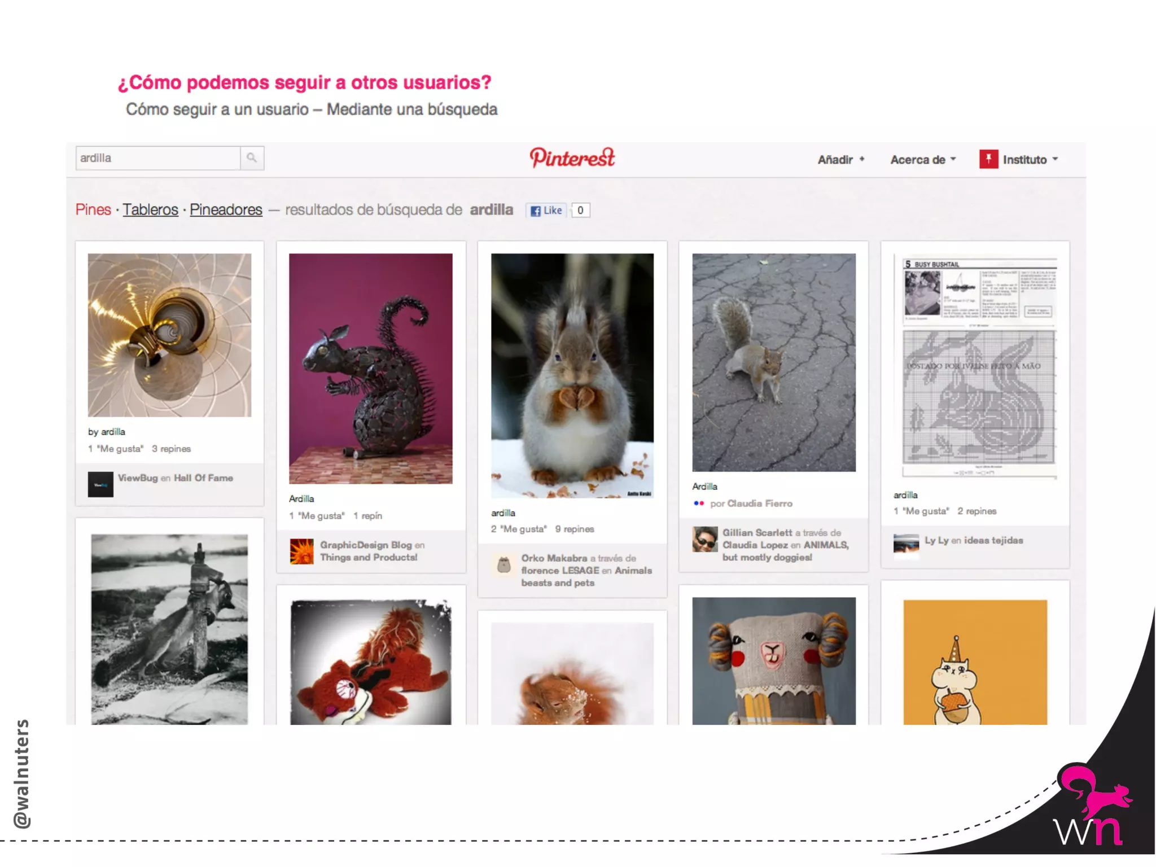Click in the ardilla search field
The height and width of the screenshot is (867, 1156).
158,158
